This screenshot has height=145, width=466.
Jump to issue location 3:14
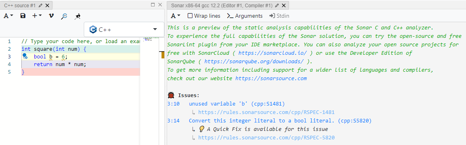coord(173,121)
